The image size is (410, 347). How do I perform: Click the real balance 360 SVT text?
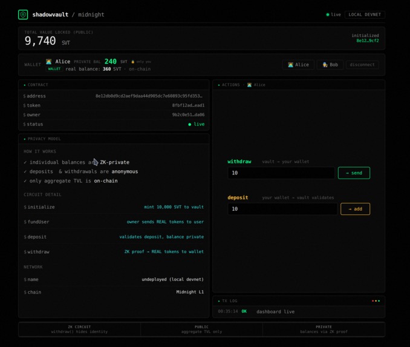pos(93,69)
